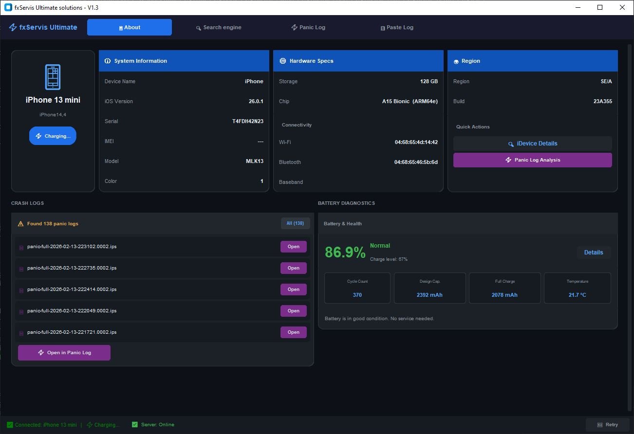
Task: Select iOS version value 26.0.1
Action: [256, 101]
